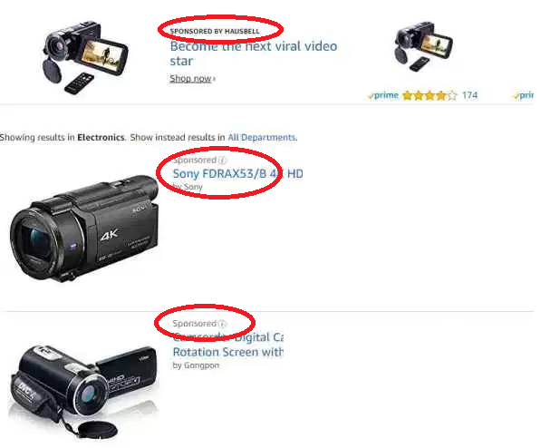The image size is (550, 448).
Task: Click the Sponsored info icon above Gongpon listing
Action: coord(222,324)
